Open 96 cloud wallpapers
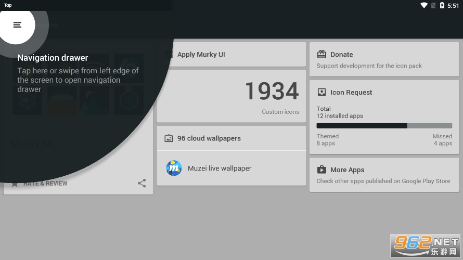 [231, 138]
